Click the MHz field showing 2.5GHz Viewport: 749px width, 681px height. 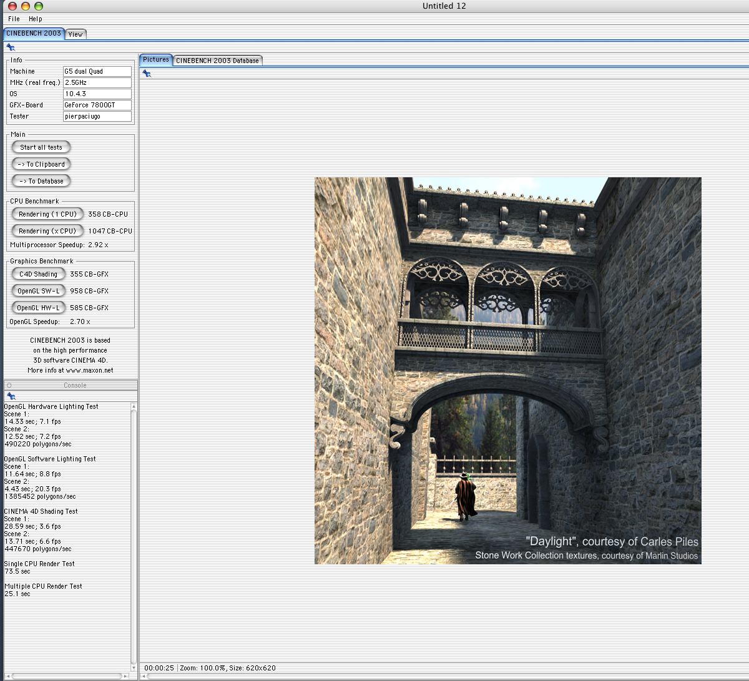tap(97, 82)
